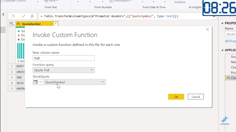The image size is (236, 132).
Task: Close the Invoke Custom Function dialog
Action: [x=207, y=29]
